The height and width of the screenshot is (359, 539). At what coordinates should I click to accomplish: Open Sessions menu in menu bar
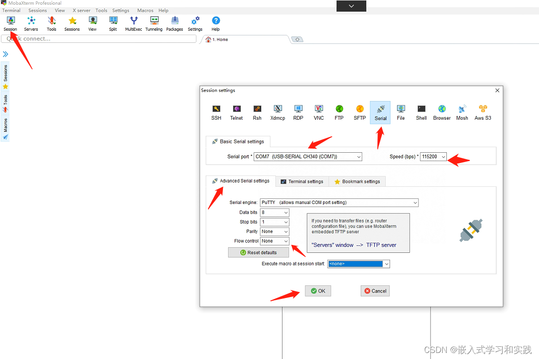point(37,10)
